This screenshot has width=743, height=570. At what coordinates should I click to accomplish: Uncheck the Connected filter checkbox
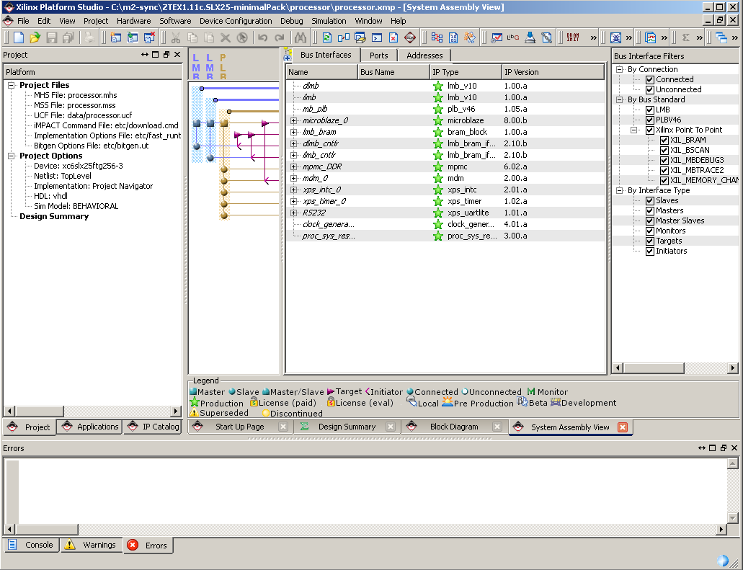(649, 80)
